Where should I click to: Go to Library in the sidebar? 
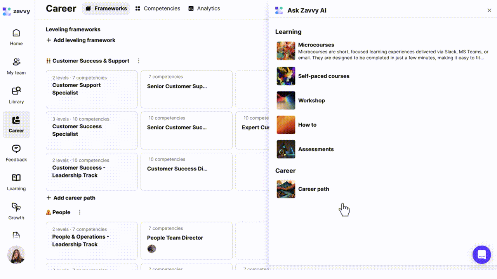click(16, 95)
